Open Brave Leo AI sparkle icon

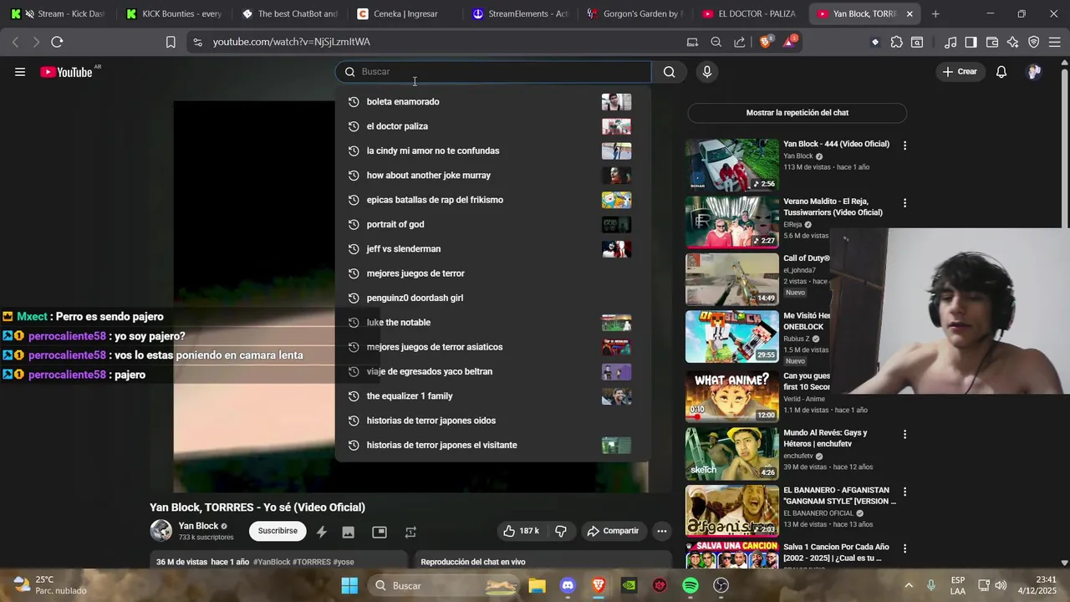pos(1013,42)
